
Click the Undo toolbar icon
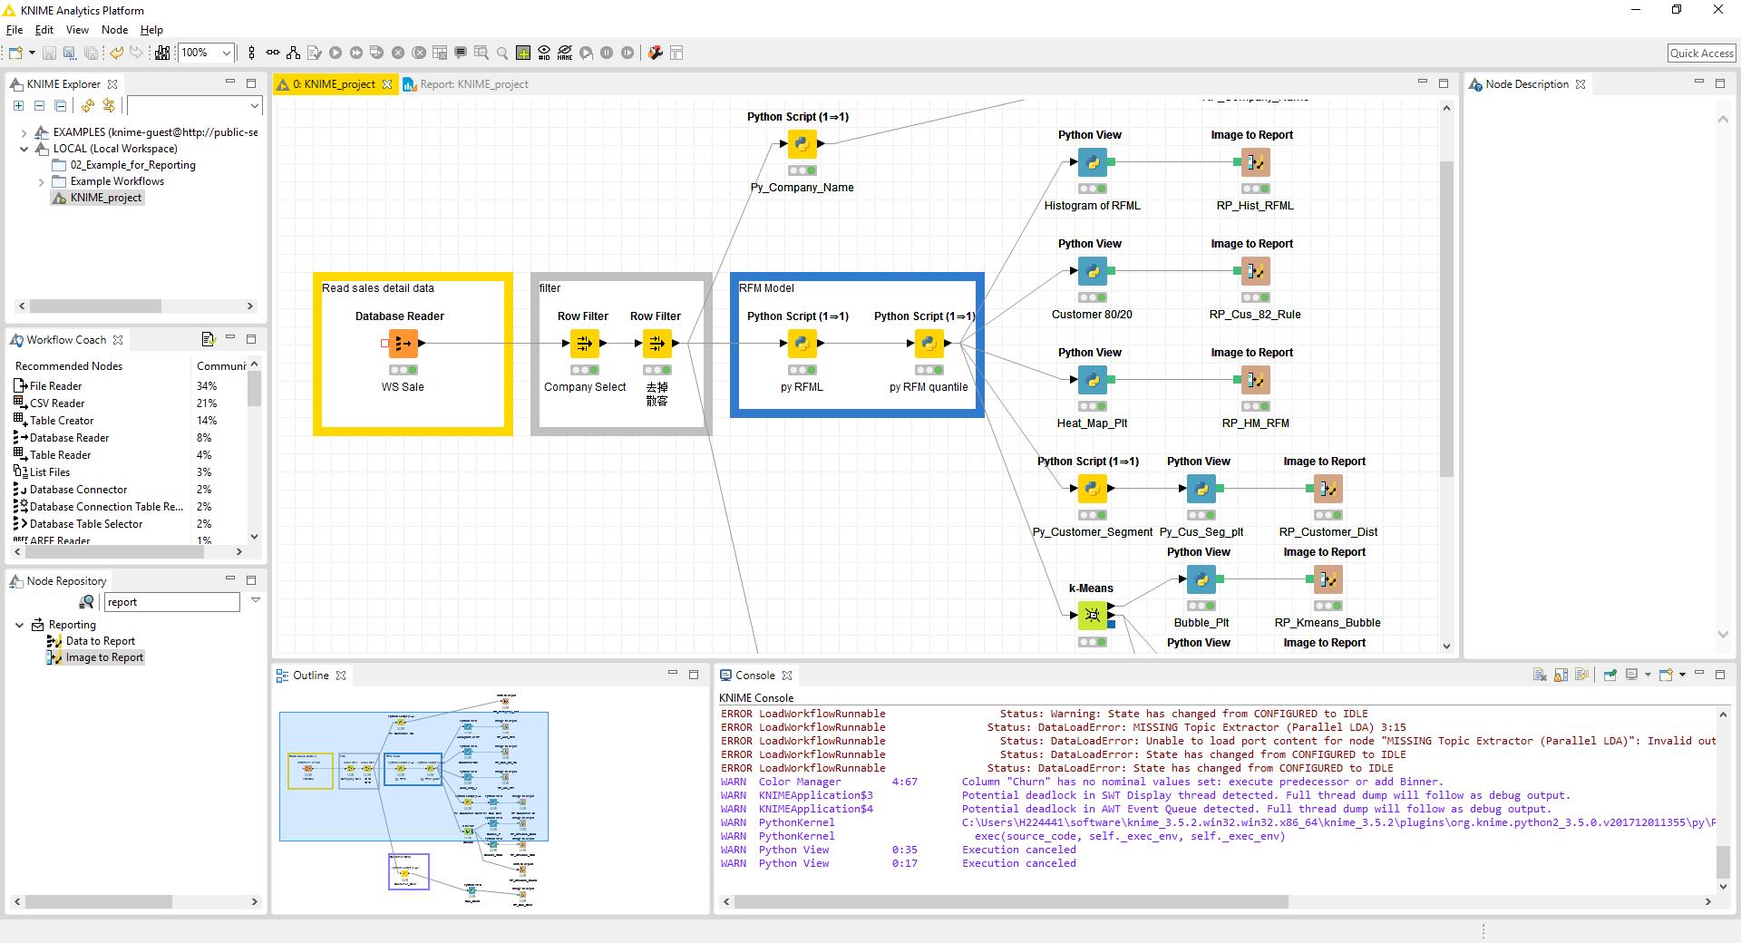pos(117,53)
